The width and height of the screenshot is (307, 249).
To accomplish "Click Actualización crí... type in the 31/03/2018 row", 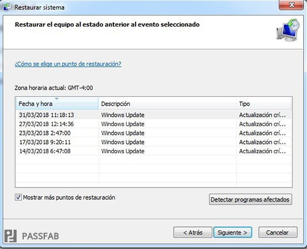I will [x=262, y=115].
